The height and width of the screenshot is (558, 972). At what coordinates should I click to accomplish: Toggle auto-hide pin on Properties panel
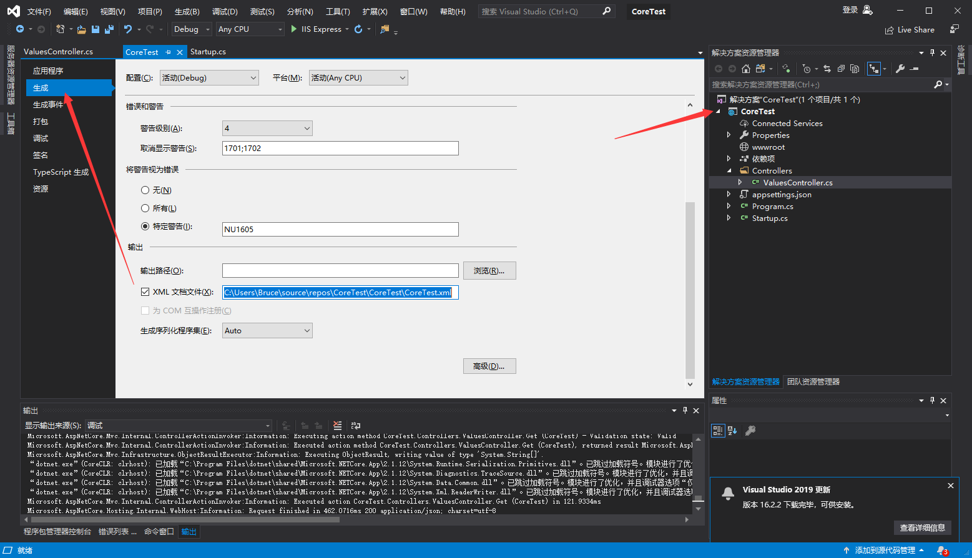coord(932,400)
